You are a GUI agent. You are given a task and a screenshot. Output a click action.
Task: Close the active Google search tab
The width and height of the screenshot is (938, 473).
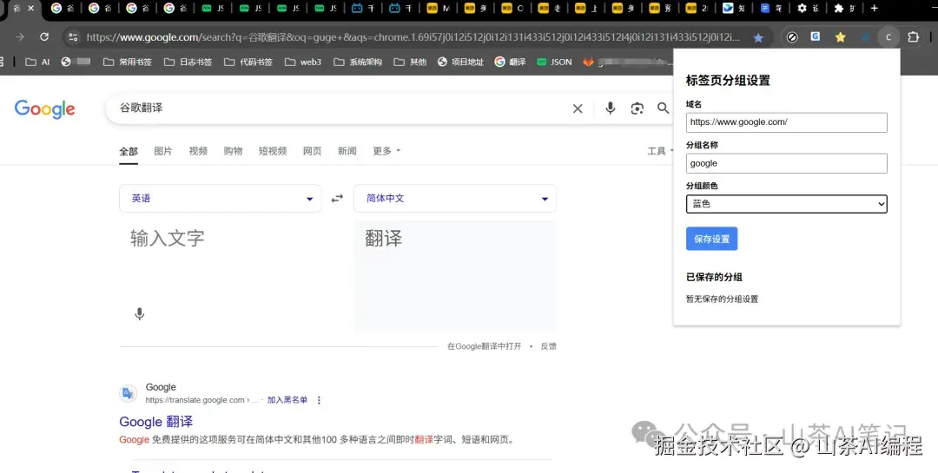(x=31, y=9)
